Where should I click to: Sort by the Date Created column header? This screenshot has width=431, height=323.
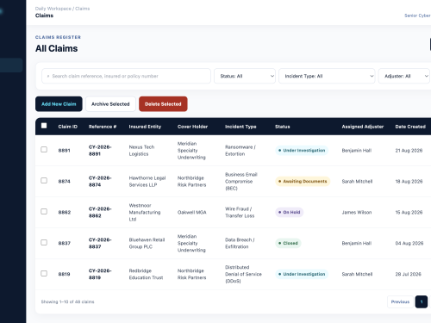coord(410,127)
